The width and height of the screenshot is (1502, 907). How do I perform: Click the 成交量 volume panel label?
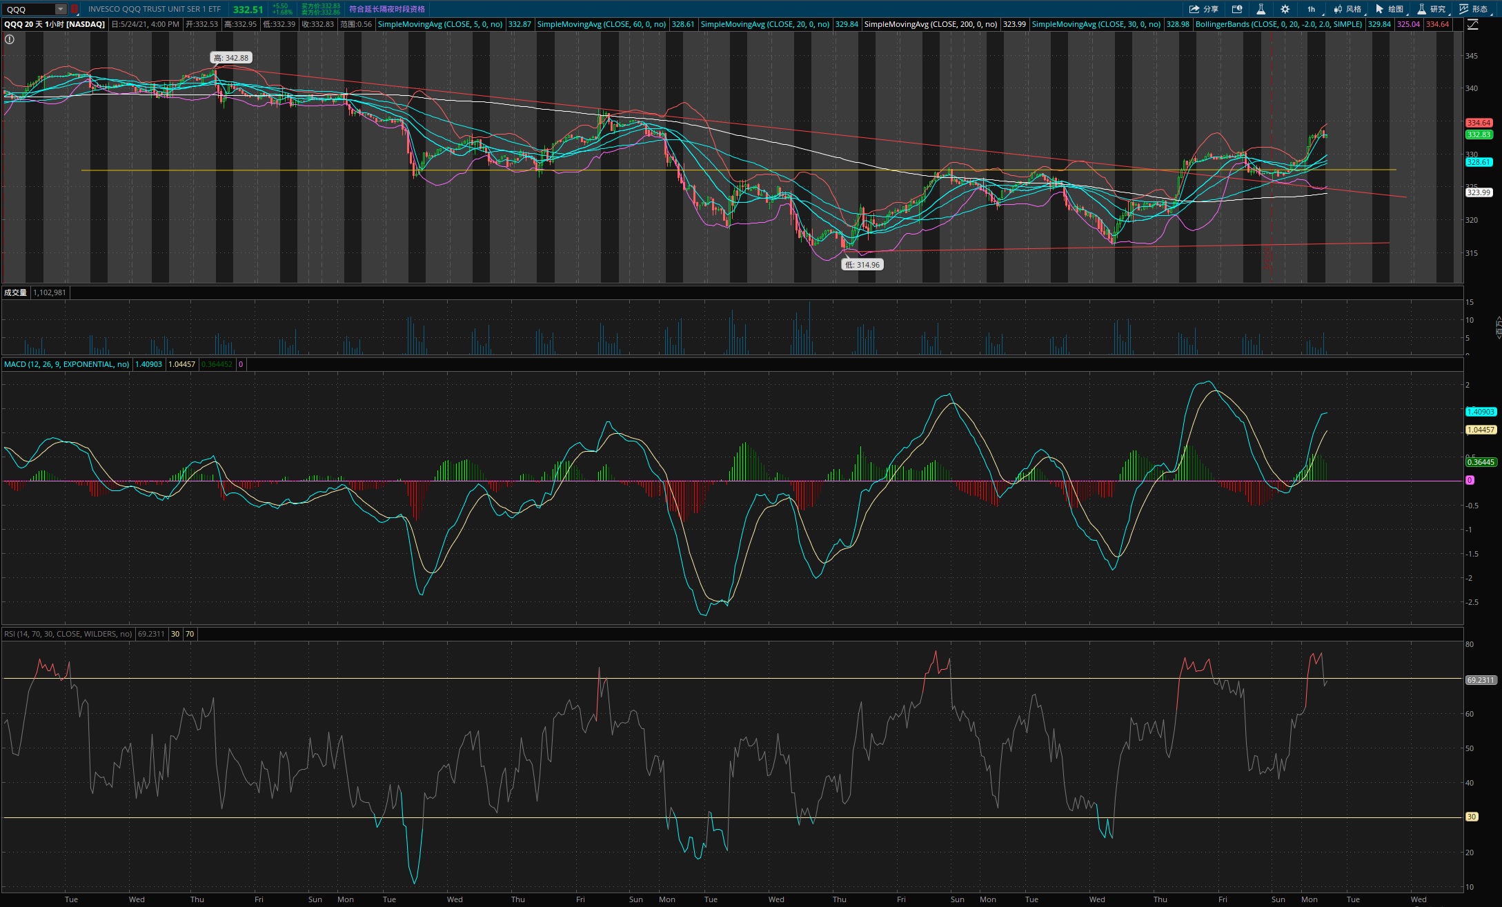(x=15, y=292)
